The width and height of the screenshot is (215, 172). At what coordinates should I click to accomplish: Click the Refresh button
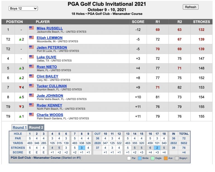[190, 7]
